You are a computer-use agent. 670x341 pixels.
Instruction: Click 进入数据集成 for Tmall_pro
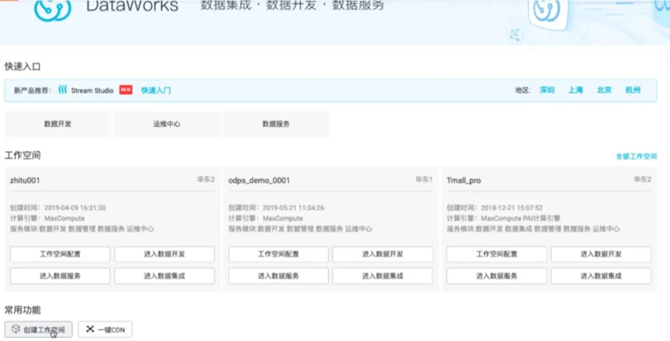click(601, 276)
